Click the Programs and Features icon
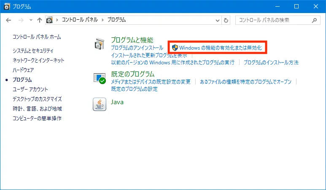This screenshot has height=190, width=326. (100, 44)
